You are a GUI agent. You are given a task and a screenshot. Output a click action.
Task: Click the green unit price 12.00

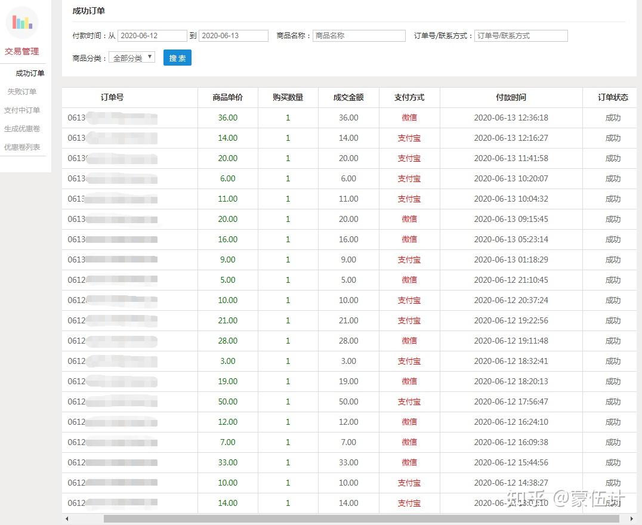(x=228, y=422)
